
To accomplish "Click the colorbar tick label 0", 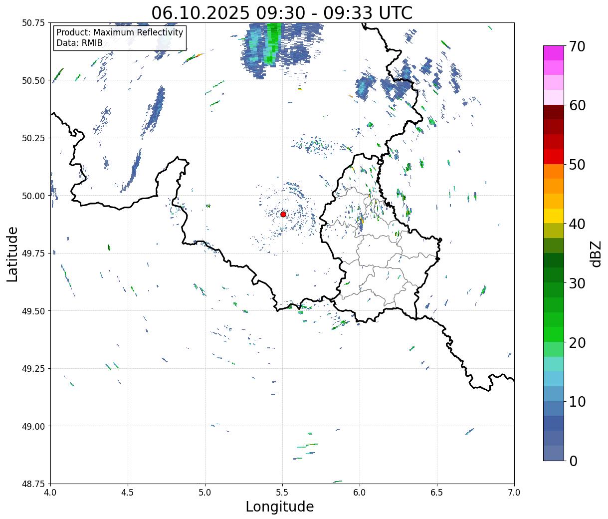I will 573,461.
